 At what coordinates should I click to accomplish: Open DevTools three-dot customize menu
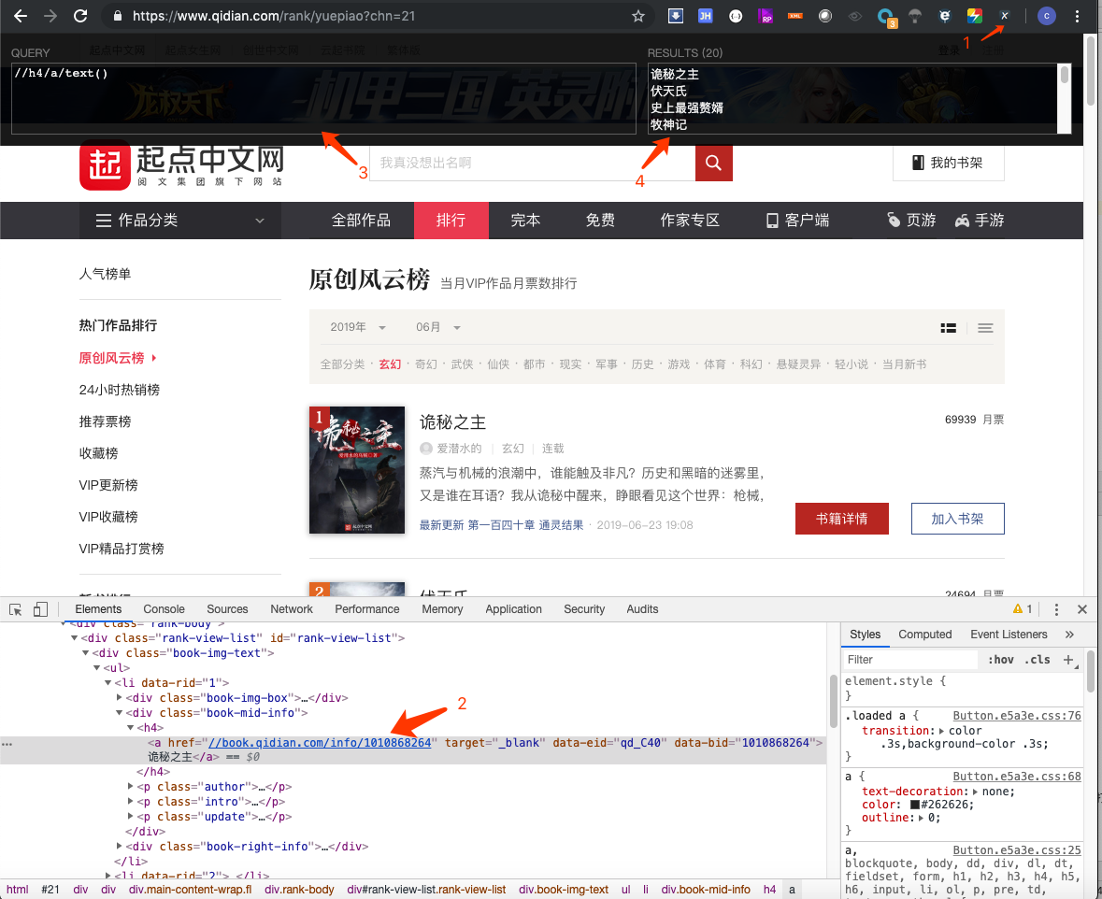click(x=1056, y=609)
